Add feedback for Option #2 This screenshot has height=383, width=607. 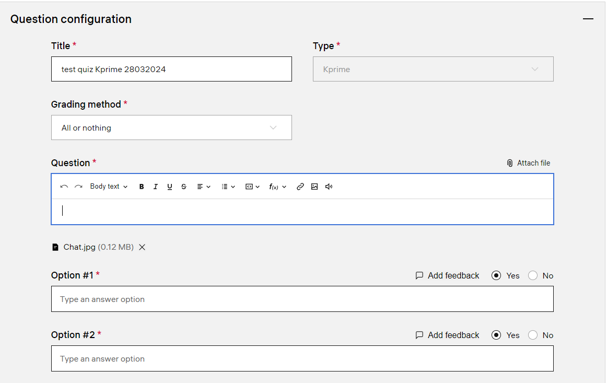tap(447, 335)
